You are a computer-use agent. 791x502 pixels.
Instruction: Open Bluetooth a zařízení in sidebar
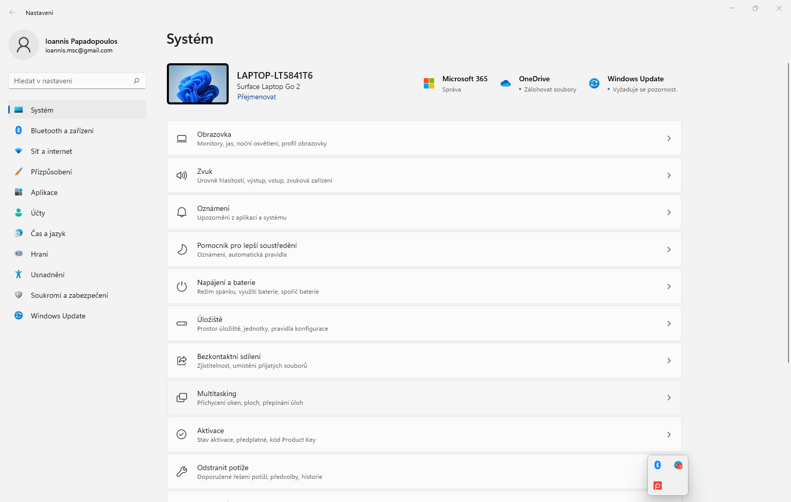[x=62, y=131]
